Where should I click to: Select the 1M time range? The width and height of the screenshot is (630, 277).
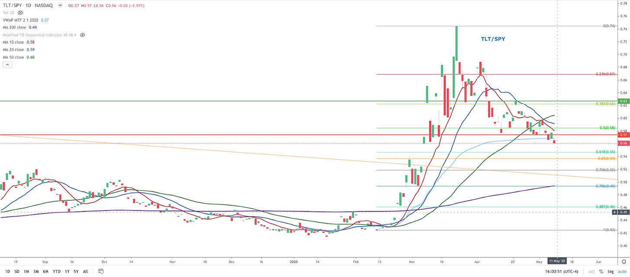26,271
